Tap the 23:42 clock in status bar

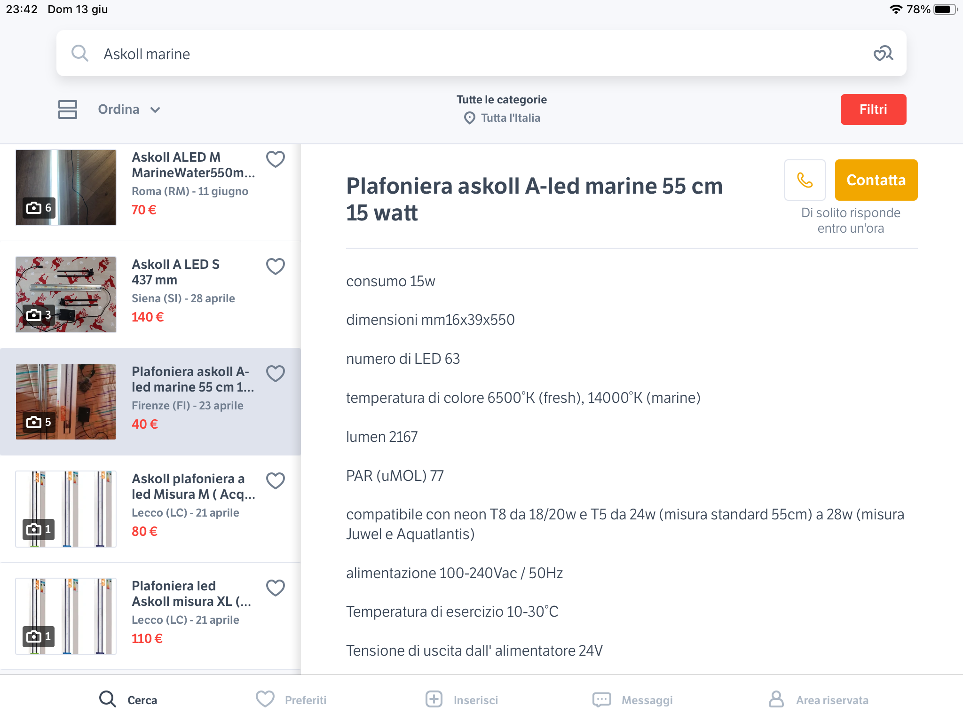(x=22, y=9)
